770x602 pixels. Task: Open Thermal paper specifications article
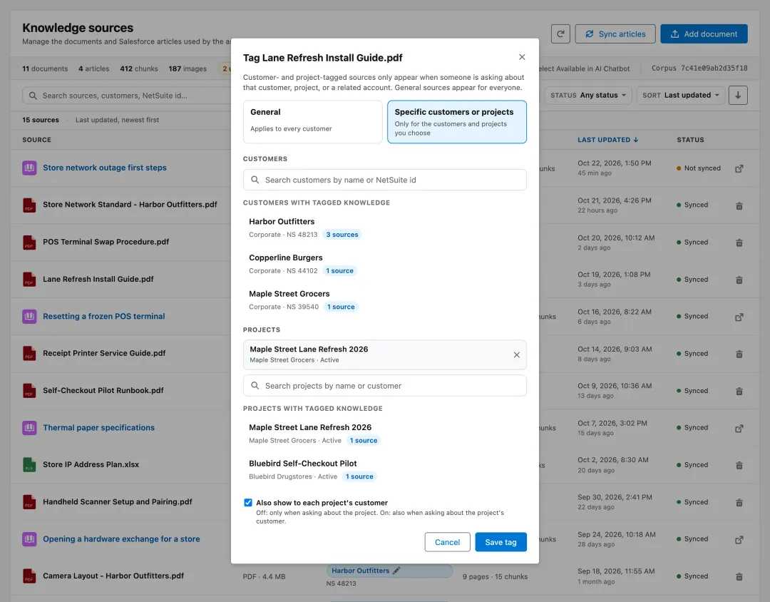[98, 427]
